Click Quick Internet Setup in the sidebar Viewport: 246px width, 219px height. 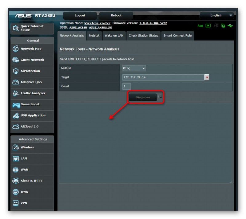pos(32,28)
